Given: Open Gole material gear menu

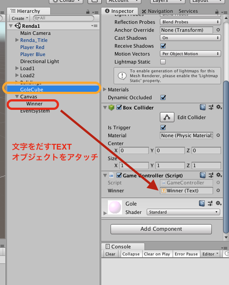Looking at the screenshot, I should 218,203.
